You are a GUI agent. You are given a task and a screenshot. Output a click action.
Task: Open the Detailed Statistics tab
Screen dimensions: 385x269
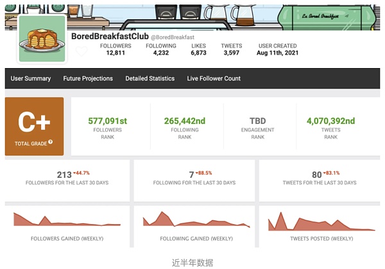click(x=150, y=78)
